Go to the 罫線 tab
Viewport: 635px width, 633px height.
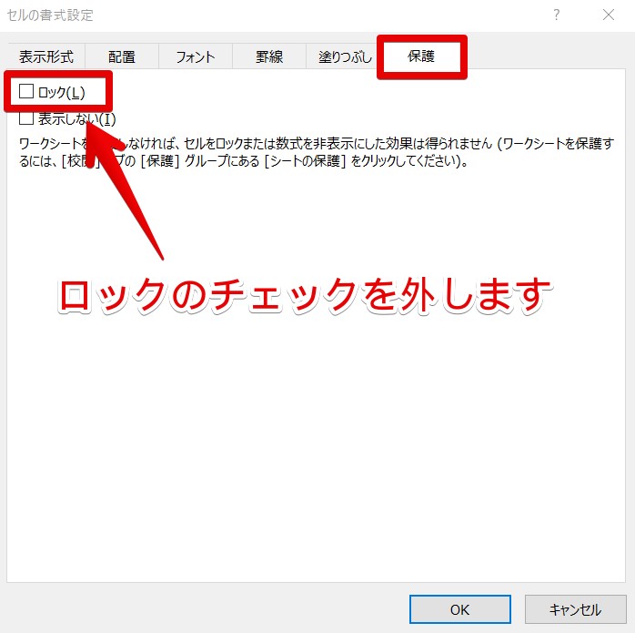tap(268, 56)
